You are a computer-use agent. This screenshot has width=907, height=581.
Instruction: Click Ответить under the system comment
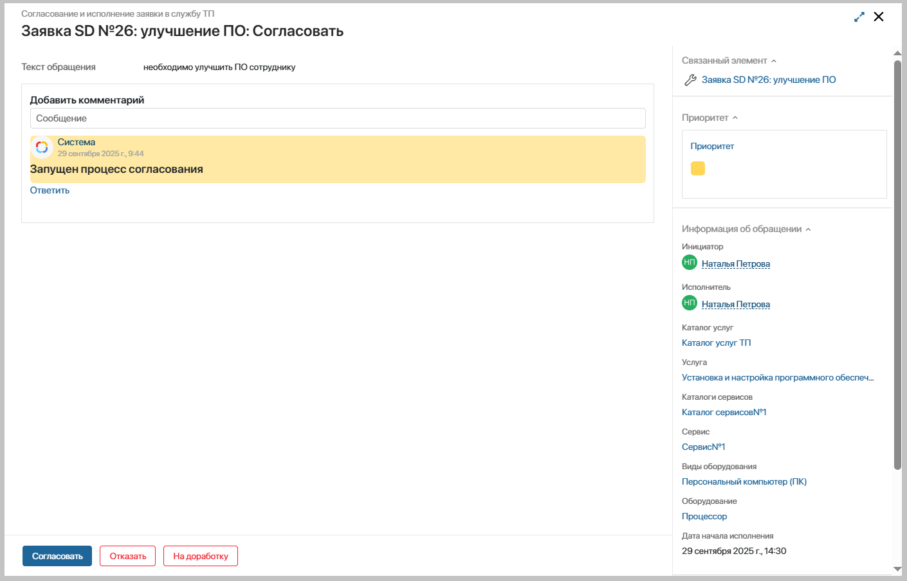(x=50, y=190)
